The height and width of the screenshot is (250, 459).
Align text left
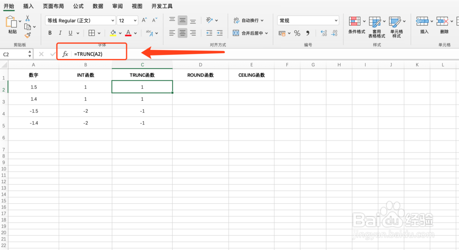coord(172,33)
